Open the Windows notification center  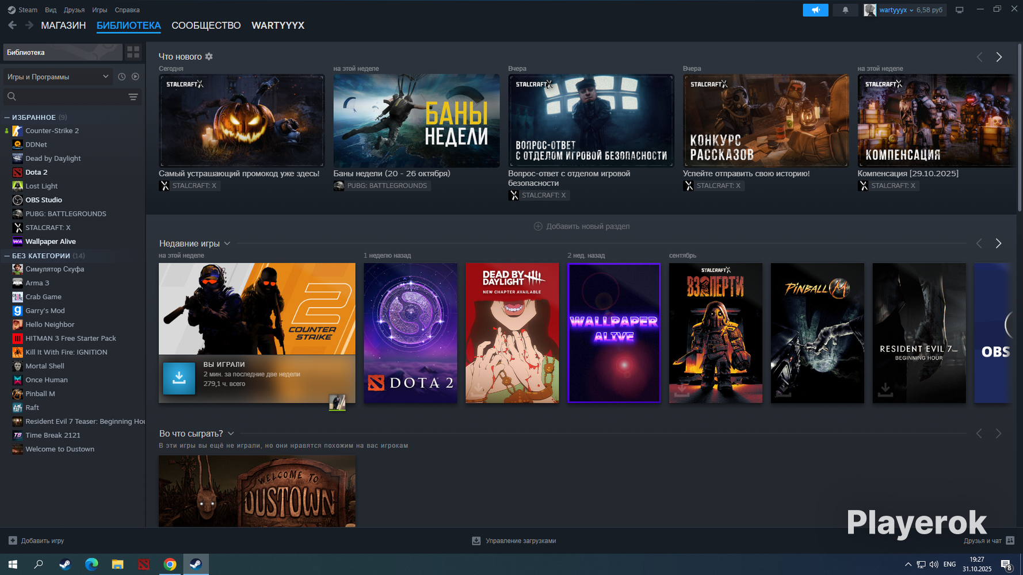click(x=1006, y=565)
